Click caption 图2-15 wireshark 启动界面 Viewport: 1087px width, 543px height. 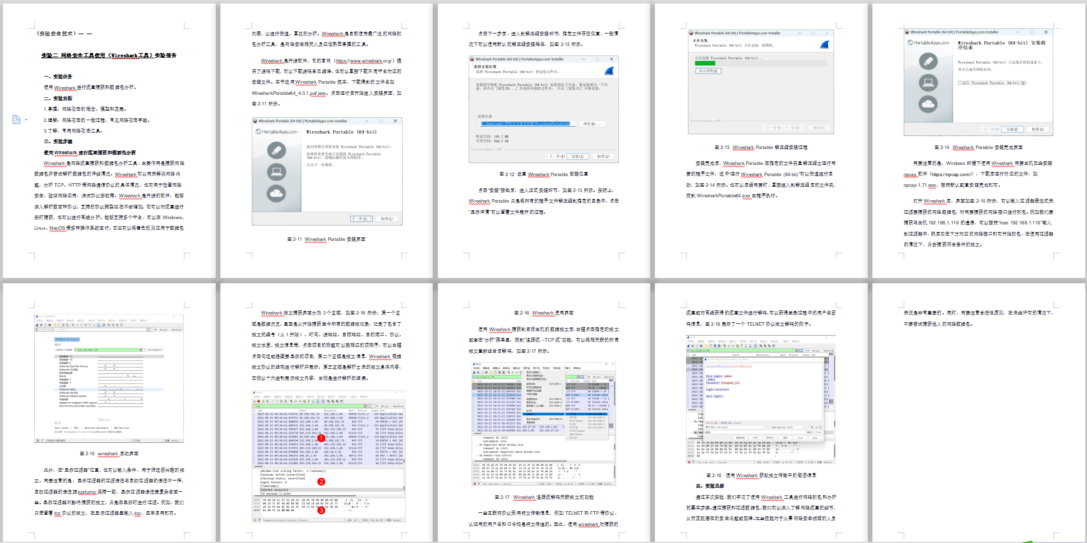pyautogui.click(x=109, y=453)
